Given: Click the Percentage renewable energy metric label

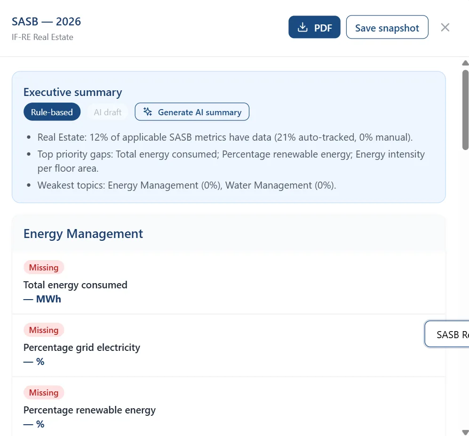Looking at the screenshot, I should (89, 410).
